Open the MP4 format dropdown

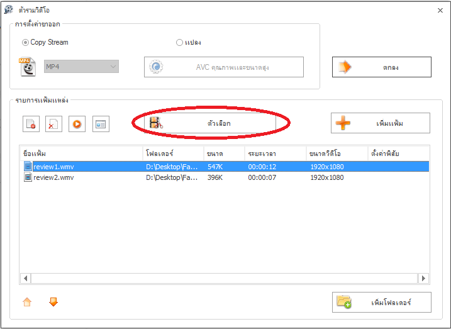(x=81, y=67)
